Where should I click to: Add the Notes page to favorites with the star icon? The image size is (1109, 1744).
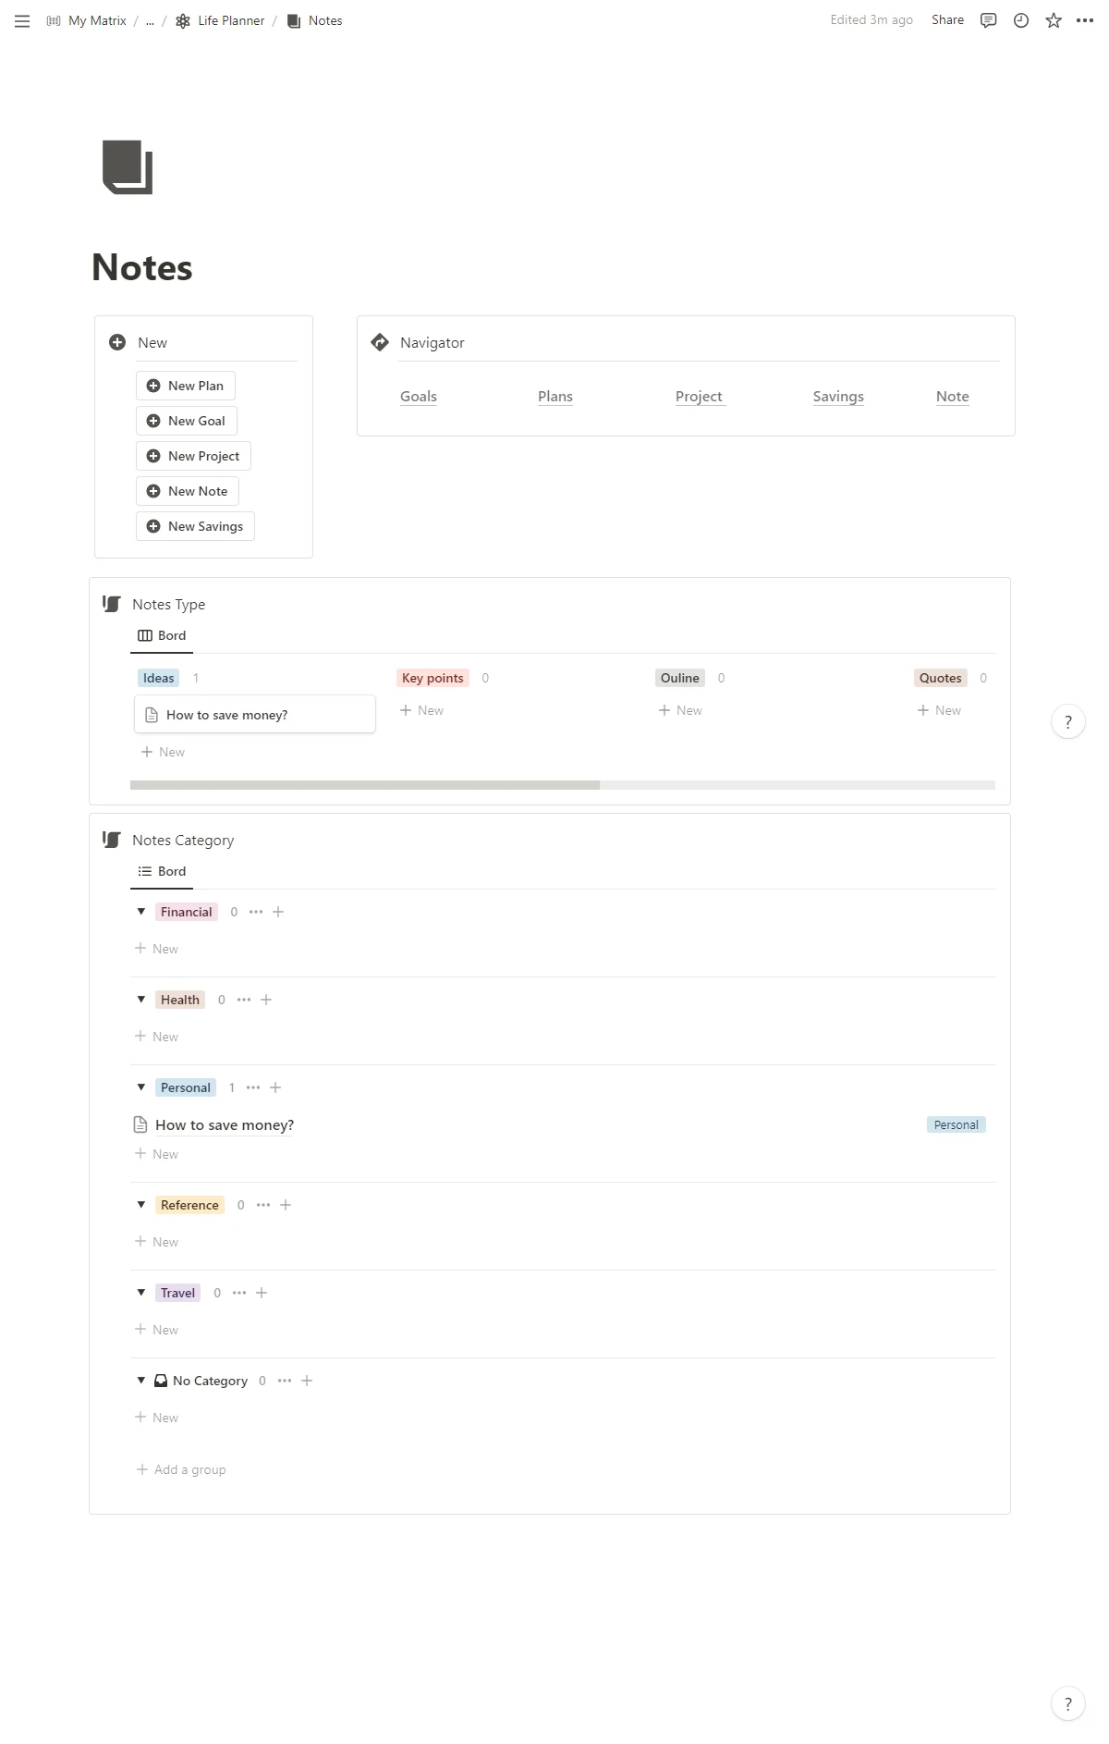(1053, 20)
